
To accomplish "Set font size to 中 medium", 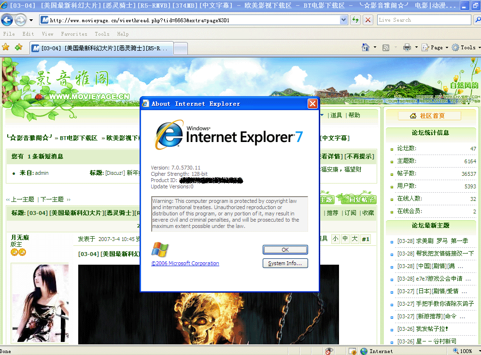I will 345,239.
